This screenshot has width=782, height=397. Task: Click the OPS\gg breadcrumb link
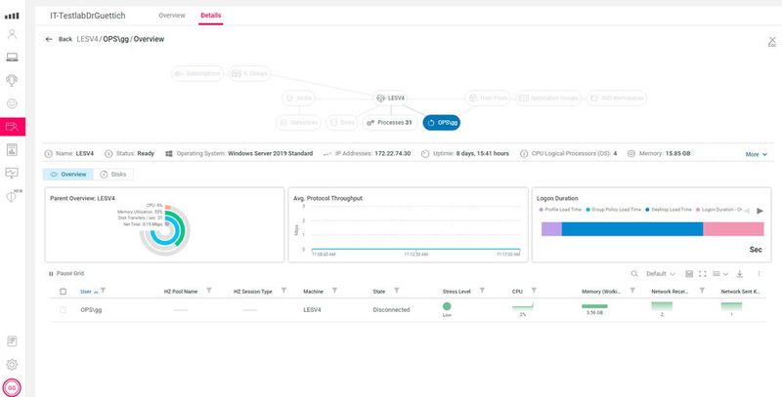115,39
